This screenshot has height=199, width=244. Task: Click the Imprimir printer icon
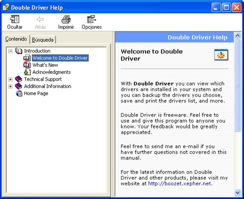coord(66,20)
